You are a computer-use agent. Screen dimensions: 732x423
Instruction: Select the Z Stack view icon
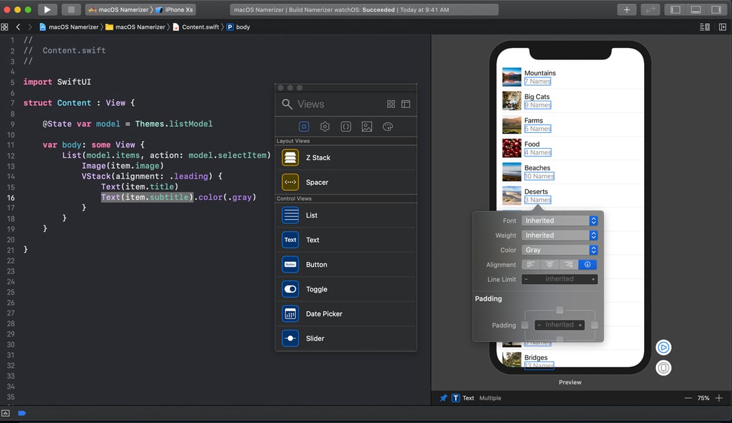290,157
